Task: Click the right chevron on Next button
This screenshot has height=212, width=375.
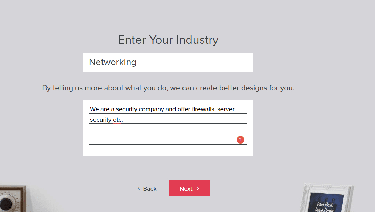Action: click(198, 188)
